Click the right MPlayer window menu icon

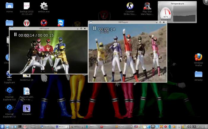pos(91,22)
